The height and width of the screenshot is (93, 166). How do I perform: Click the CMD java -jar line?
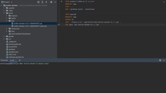point(82,25)
